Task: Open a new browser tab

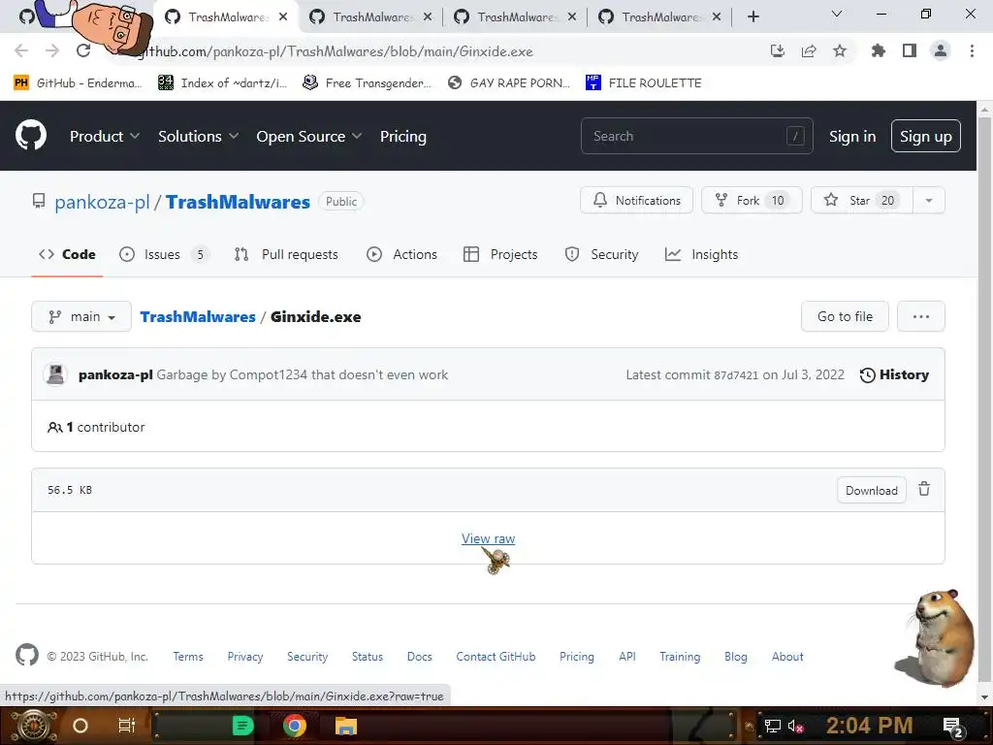Action: 753,16
